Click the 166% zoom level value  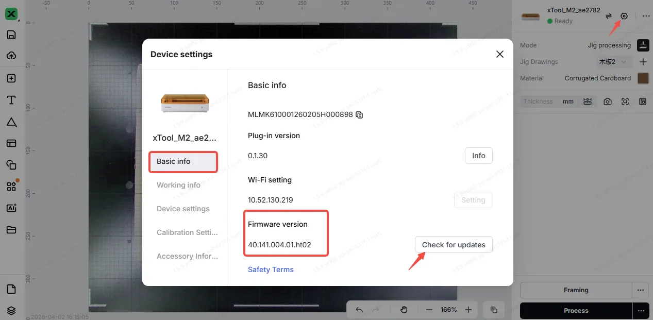(x=449, y=310)
